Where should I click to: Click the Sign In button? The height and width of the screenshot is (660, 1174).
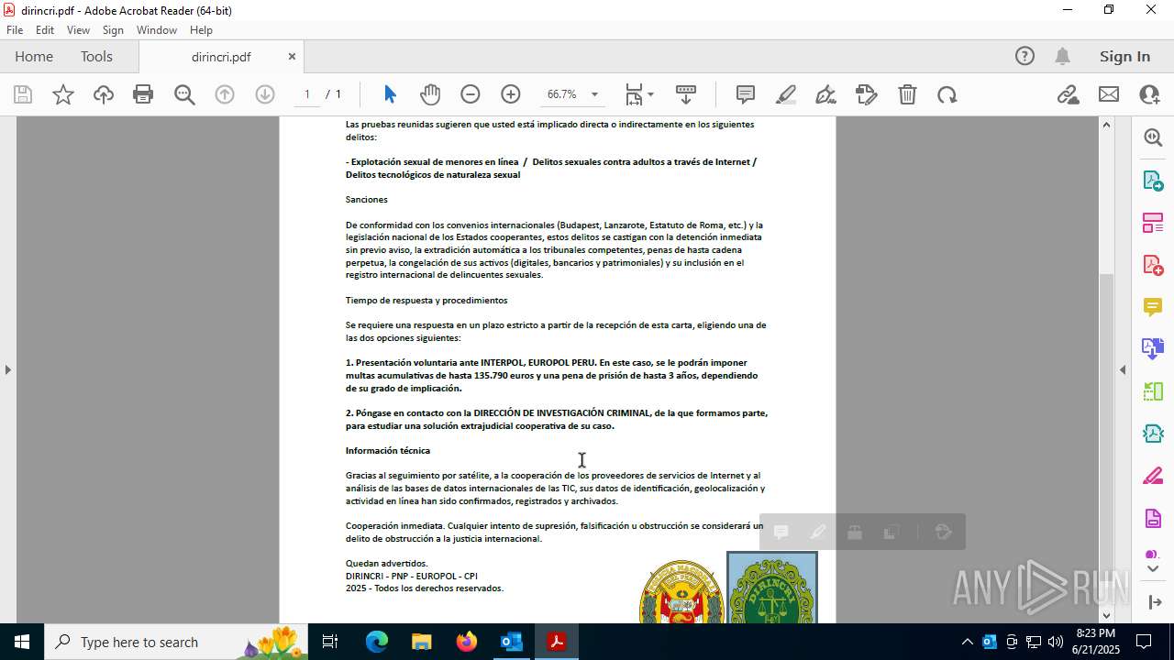click(1124, 56)
